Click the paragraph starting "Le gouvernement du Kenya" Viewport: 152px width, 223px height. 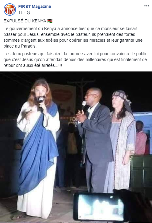tap(73, 37)
